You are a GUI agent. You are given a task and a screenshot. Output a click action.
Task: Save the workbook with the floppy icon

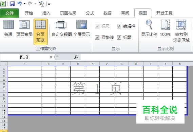coord(12,4)
